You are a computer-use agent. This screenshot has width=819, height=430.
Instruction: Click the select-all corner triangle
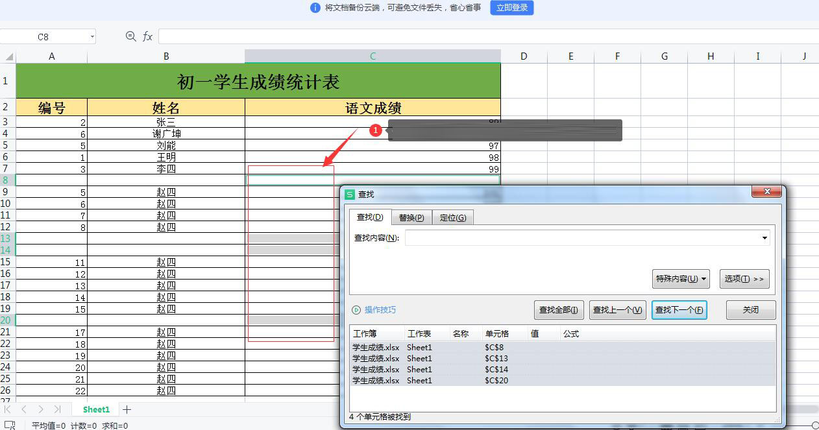pyautogui.click(x=8, y=56)
